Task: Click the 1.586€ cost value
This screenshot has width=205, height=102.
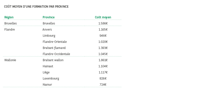Action: (x=103, y=23)
